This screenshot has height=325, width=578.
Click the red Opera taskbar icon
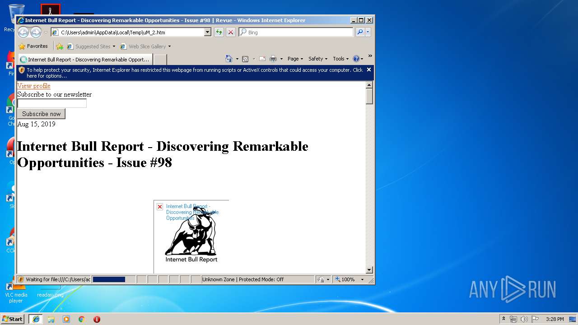point(97,319)
